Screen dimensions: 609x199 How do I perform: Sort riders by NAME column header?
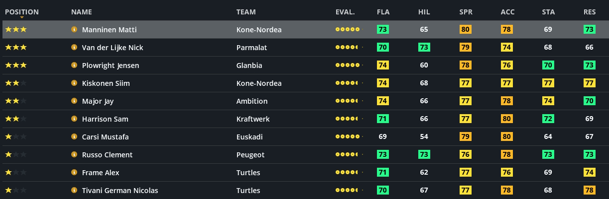click(82, 12)
